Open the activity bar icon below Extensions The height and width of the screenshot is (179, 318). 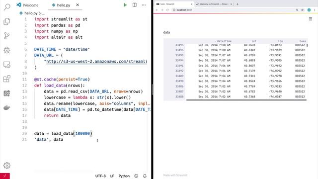pos(7,93)
